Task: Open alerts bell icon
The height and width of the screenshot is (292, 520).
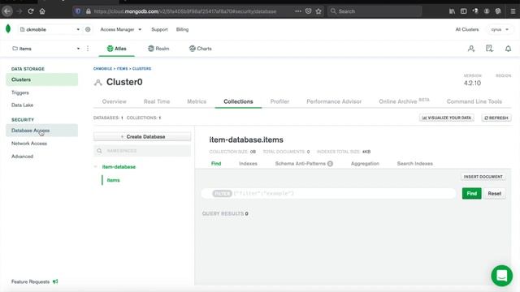Action: coord(508,49)
